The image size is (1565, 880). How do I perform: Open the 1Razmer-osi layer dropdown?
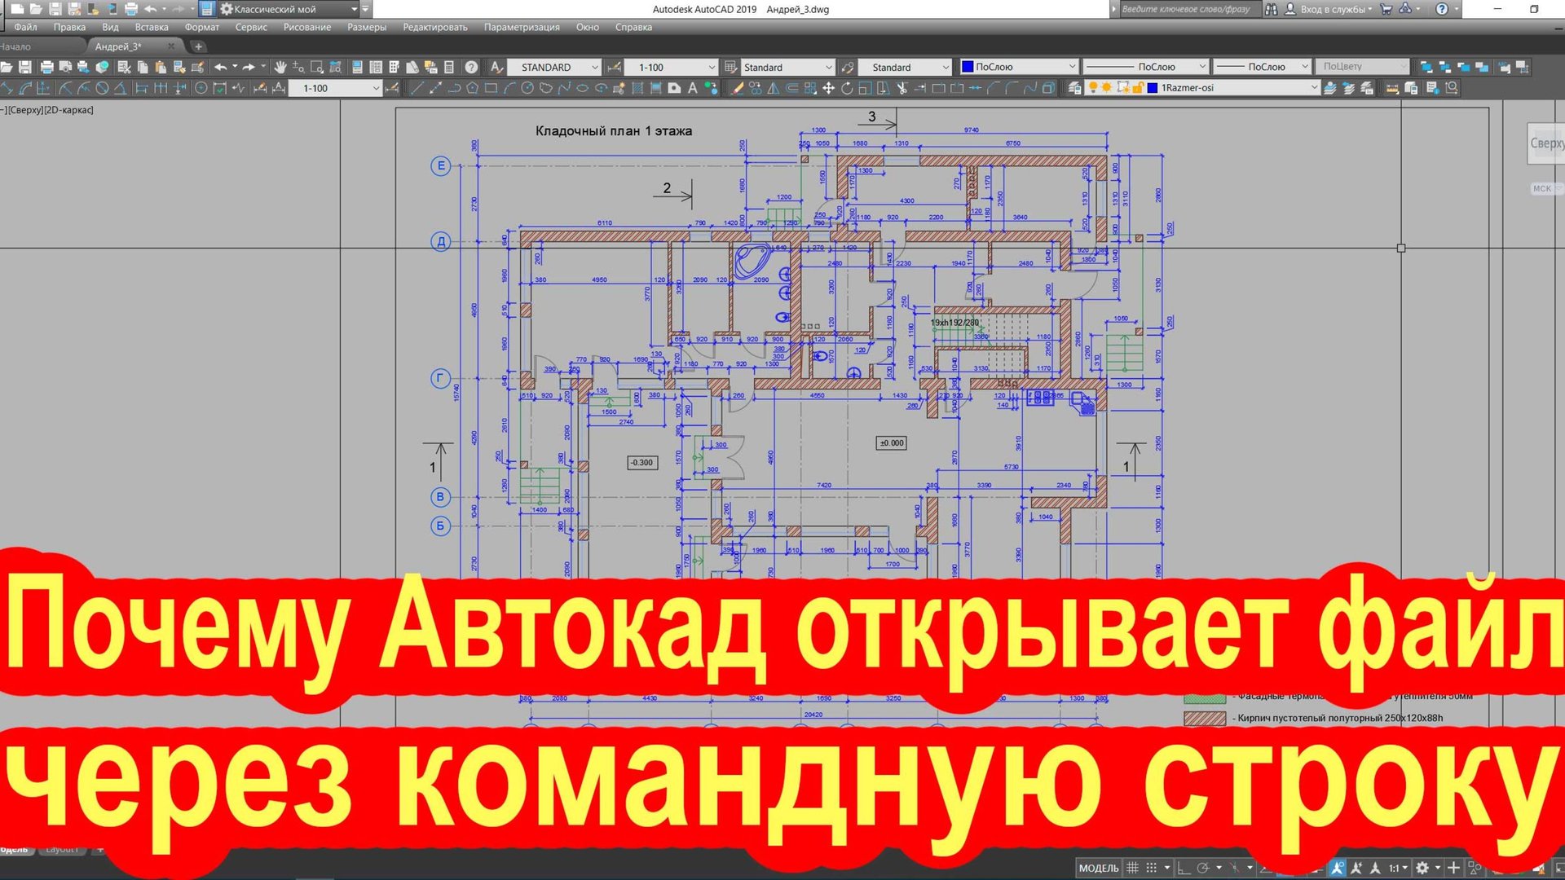point(1315,88)
